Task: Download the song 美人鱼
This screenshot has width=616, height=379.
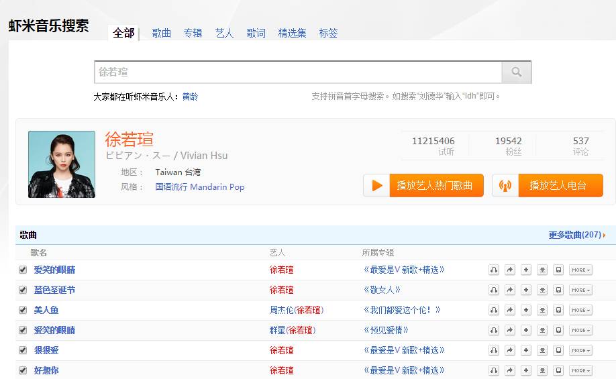Action: (542, 310)
